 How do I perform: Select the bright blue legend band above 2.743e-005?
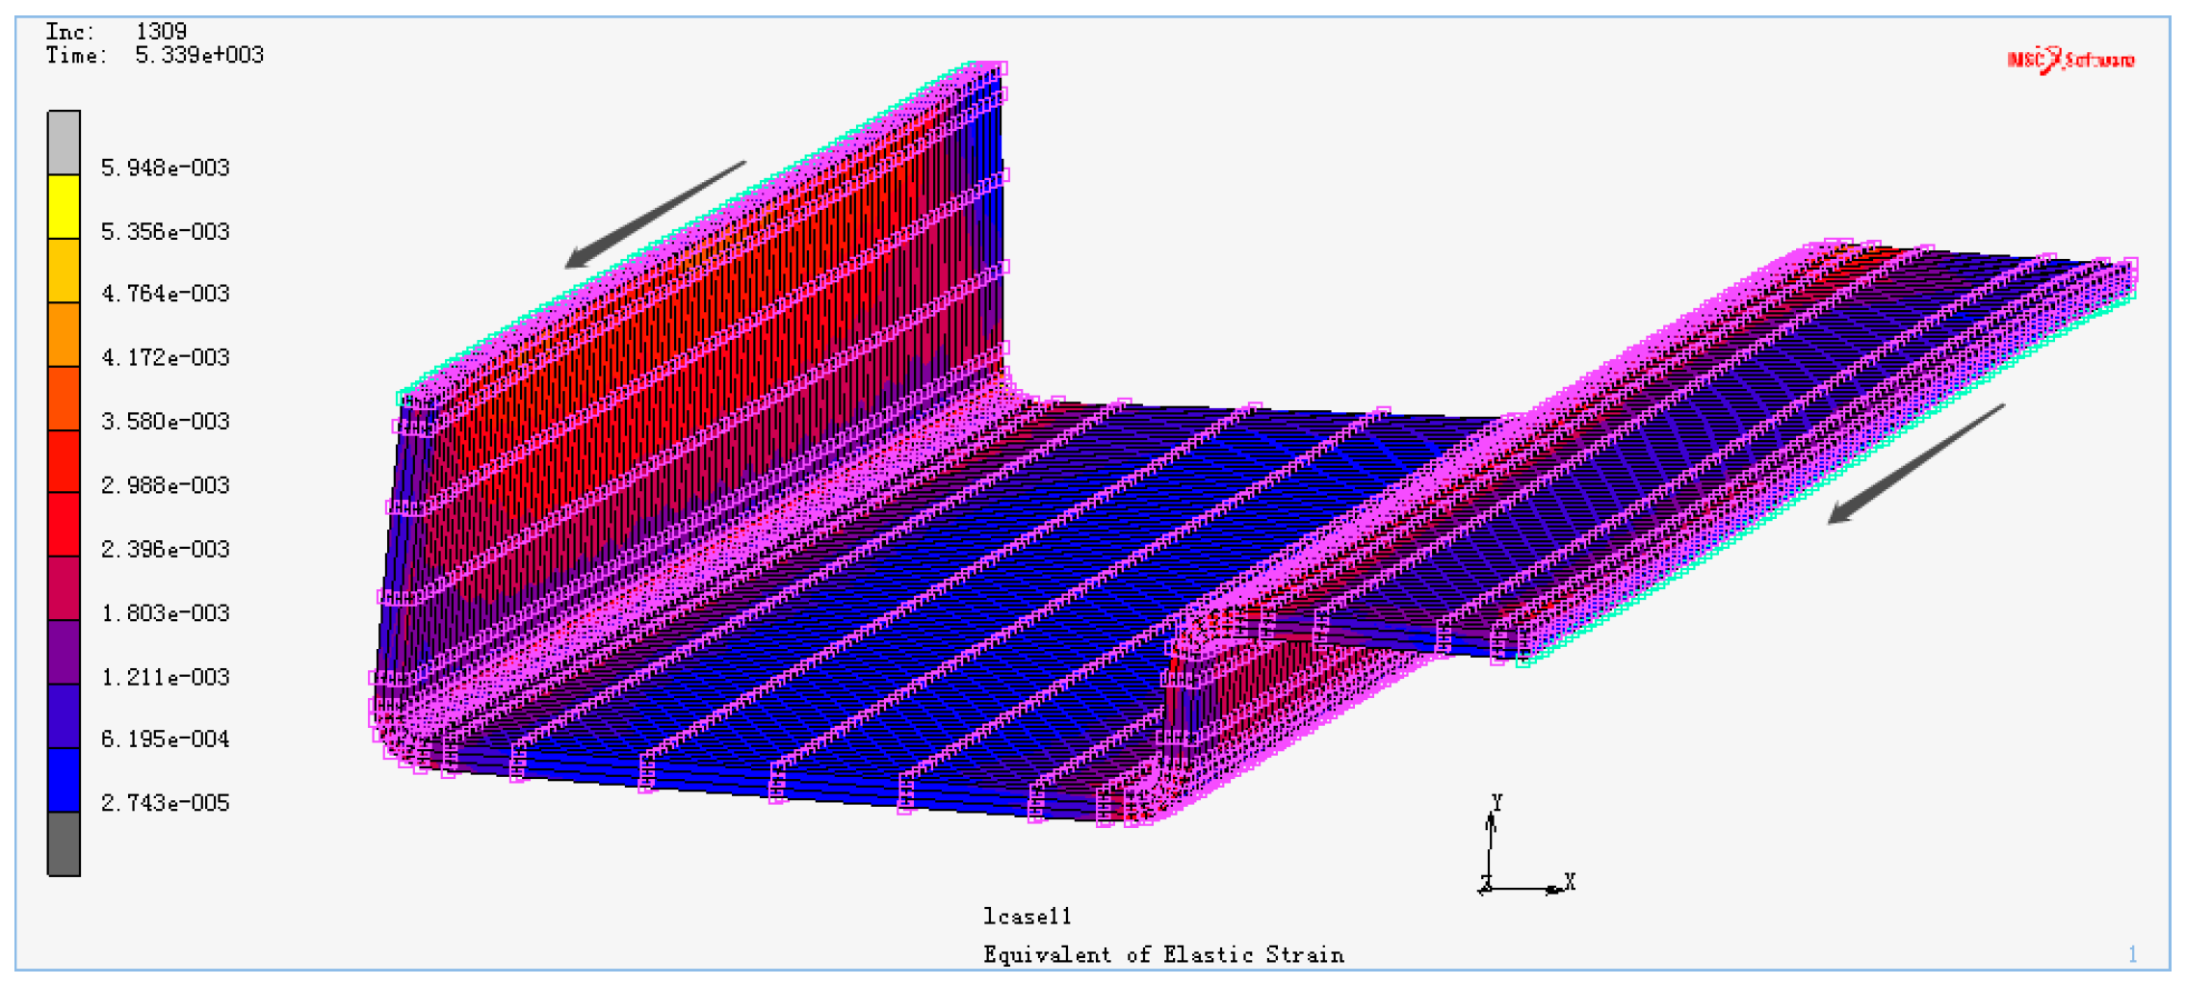[65, 780]
